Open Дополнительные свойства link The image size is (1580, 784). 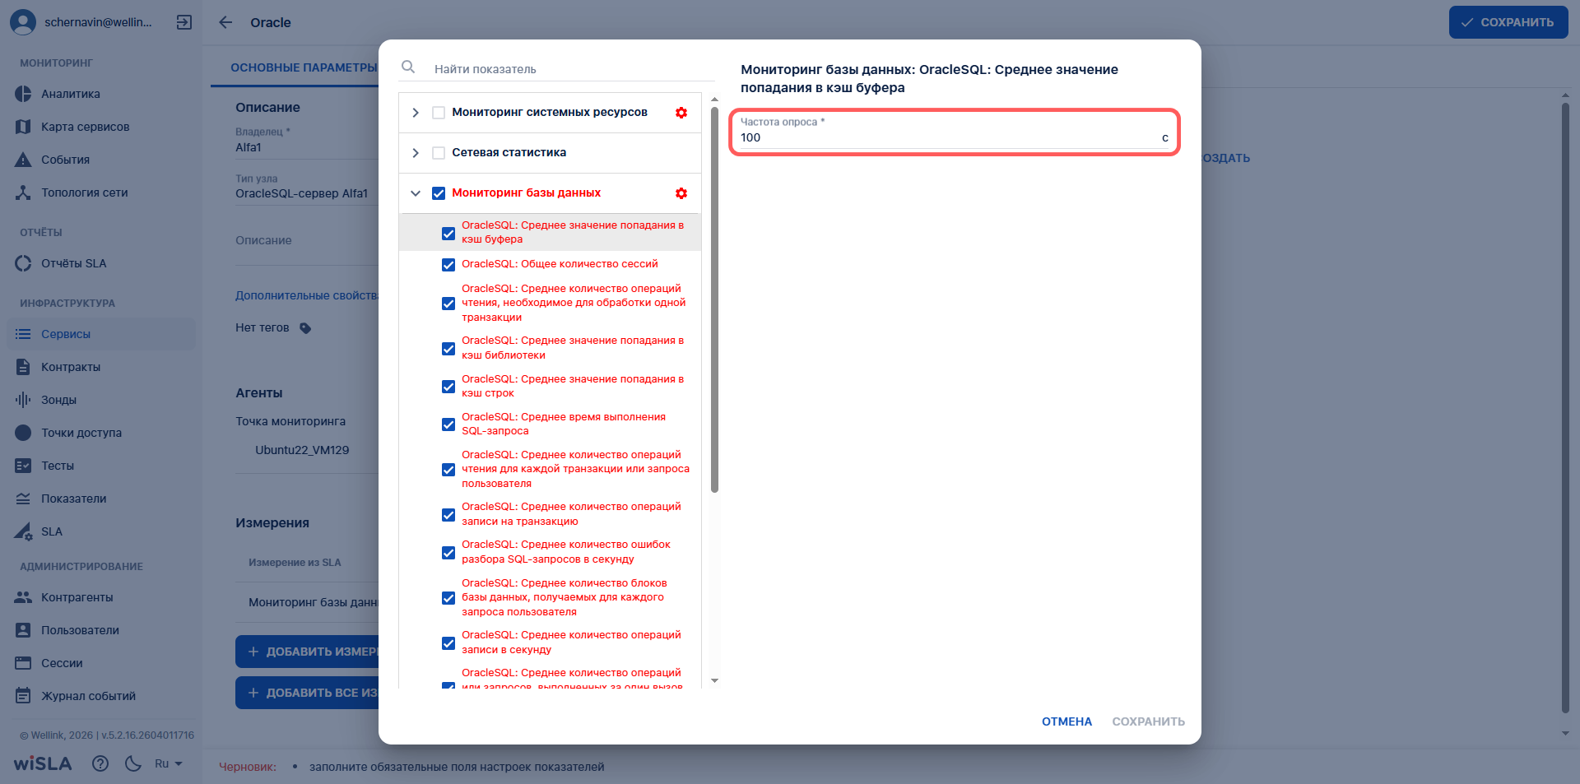[x=307, y=295]
